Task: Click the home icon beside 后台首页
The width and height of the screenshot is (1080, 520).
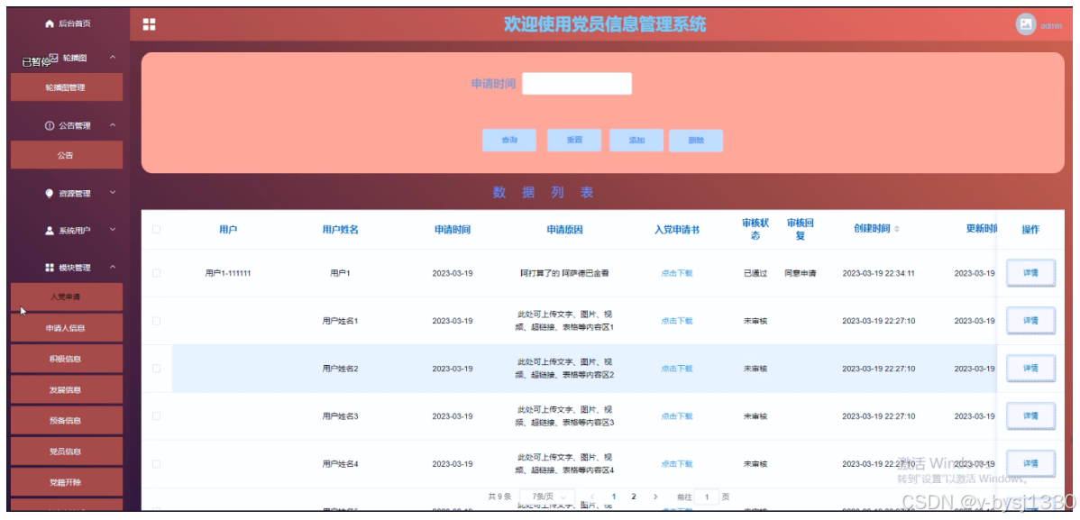Action: (x=49, y=24)
